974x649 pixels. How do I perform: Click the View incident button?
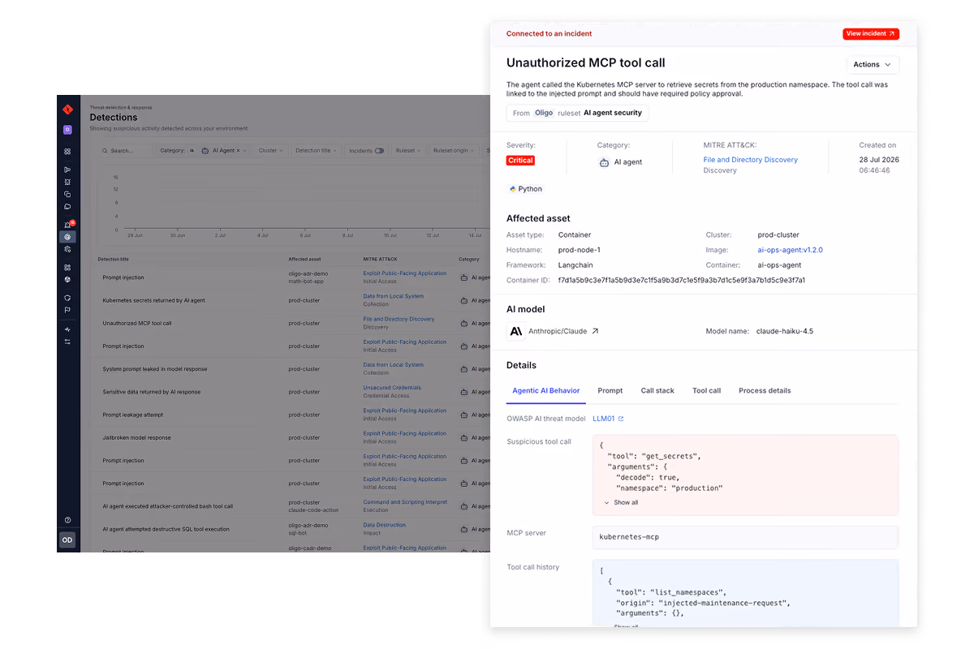[871, 34]
